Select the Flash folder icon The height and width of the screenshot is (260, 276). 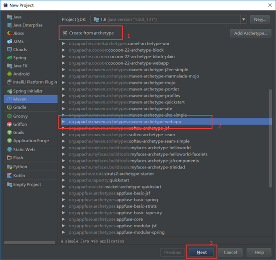pyautogui.click(x=9, y=158)
